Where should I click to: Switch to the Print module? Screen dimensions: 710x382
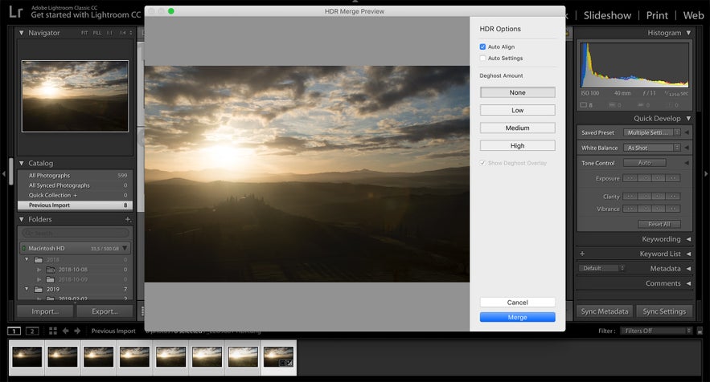(657, 15)
